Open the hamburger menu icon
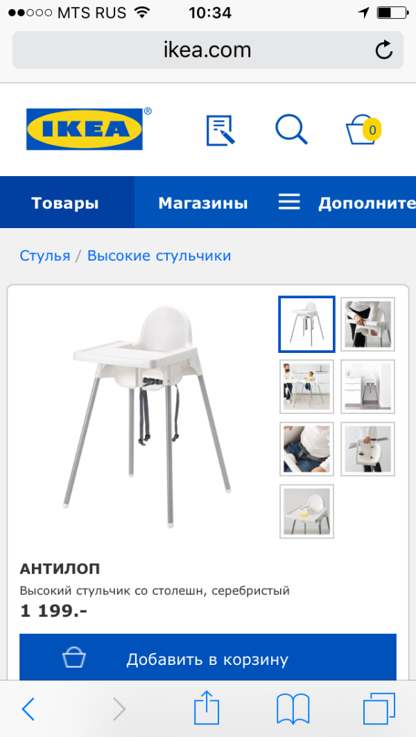 click(x=289, y=202)
